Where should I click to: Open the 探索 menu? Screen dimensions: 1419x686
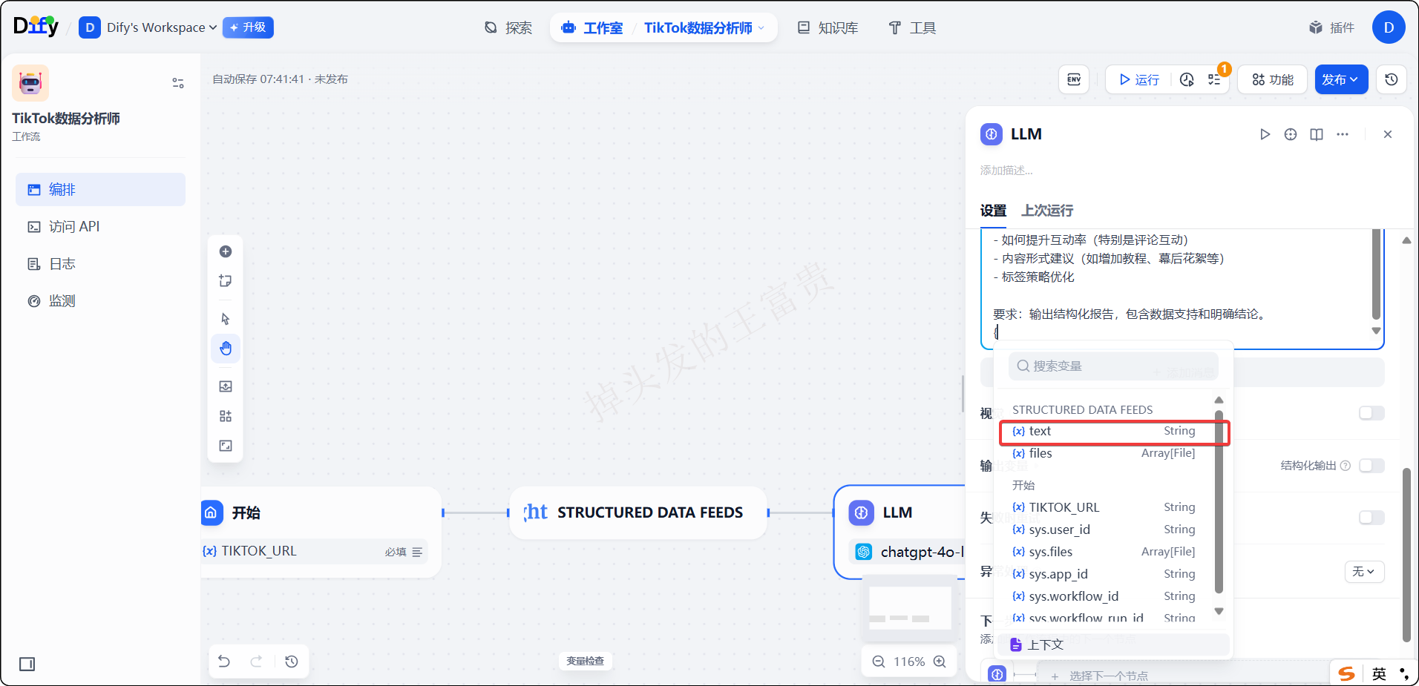pos(508,28)
